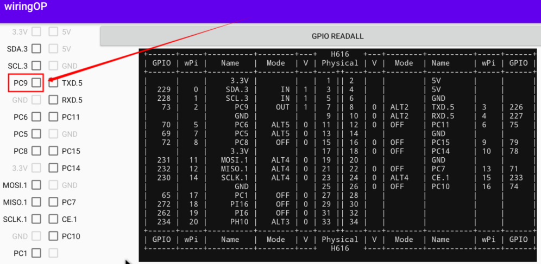
Task: Check the TXD.5 pin checkbox
Action: (53, 83)
